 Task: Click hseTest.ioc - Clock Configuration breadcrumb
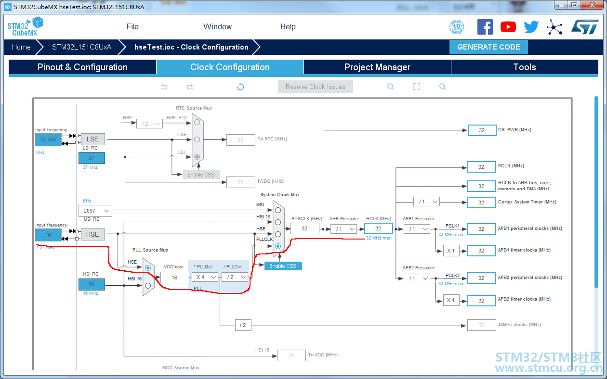(191, 47)
